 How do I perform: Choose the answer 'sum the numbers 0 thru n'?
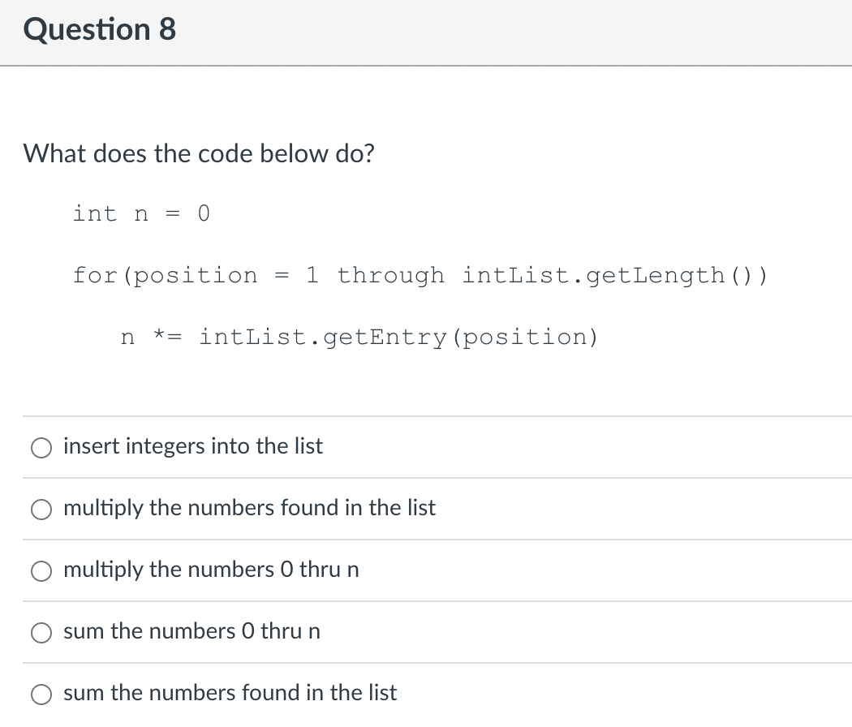(x=192, y=631)
